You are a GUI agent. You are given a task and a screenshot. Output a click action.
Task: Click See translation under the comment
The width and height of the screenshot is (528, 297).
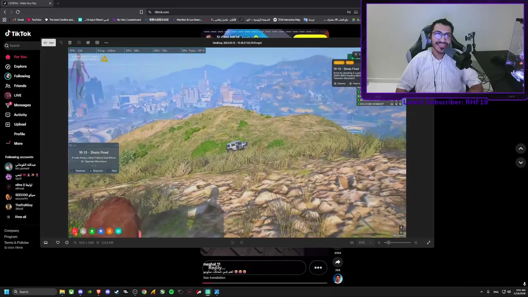click(214, 278)
